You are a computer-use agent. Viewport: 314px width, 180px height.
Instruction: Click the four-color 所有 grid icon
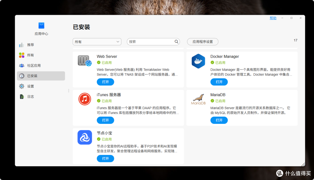point(22,55)
